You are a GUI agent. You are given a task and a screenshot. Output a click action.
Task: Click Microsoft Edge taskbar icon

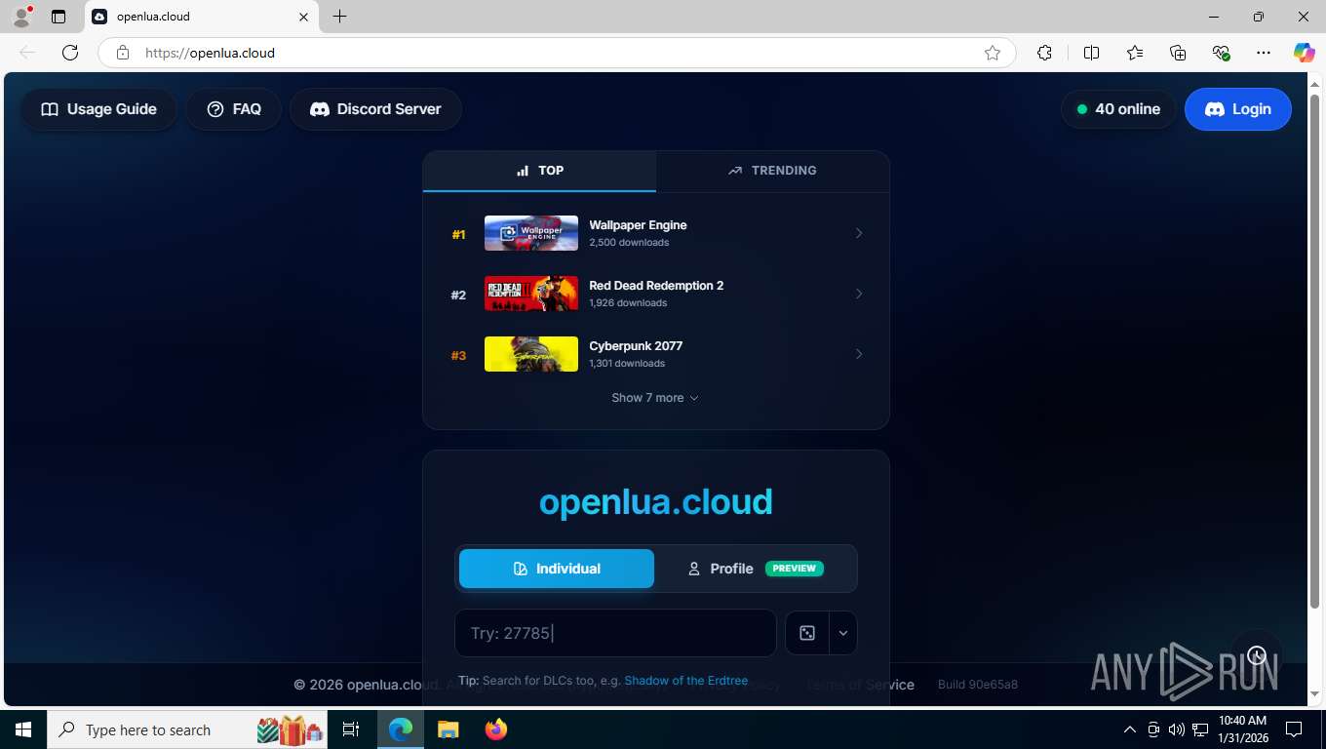(x=401, y=729)
